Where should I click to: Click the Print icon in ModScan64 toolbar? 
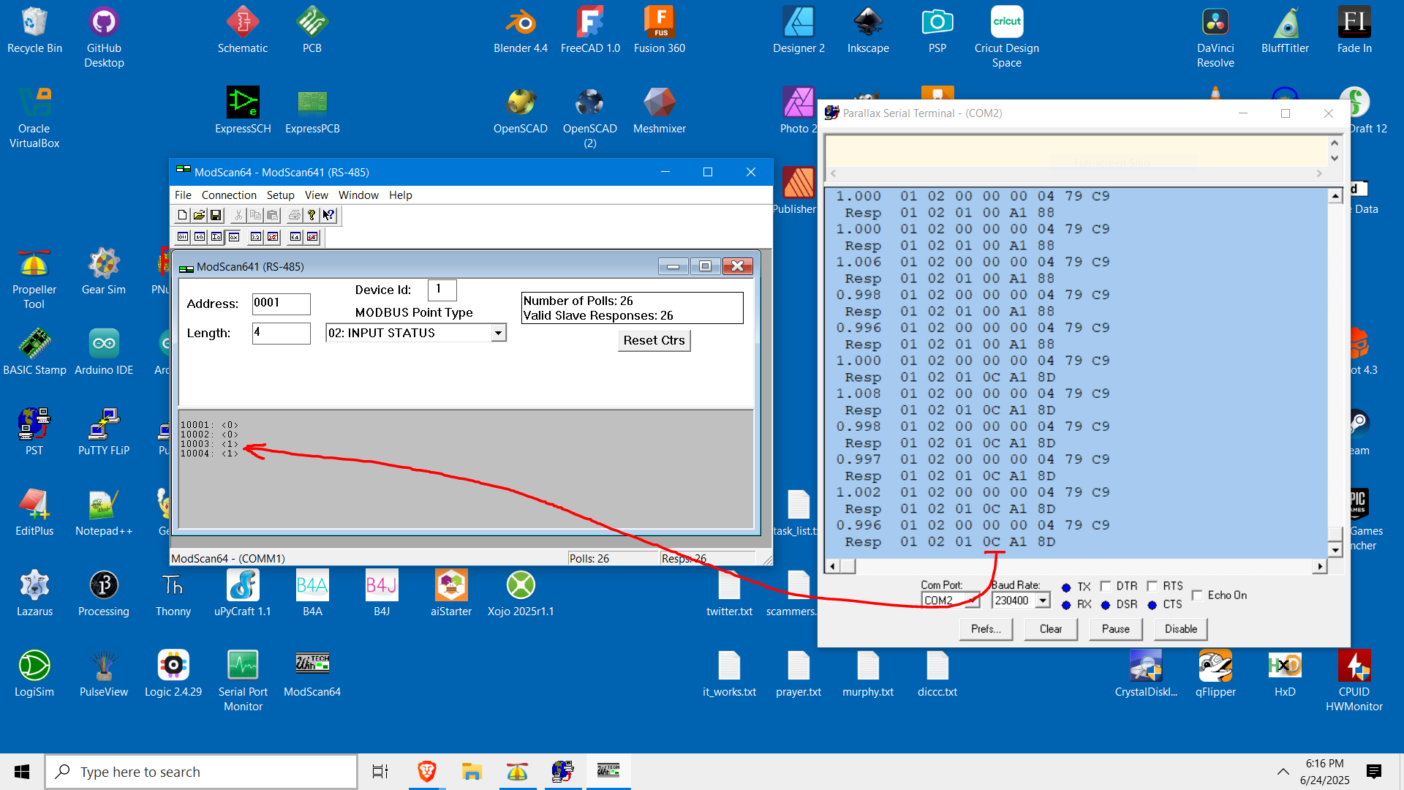tap(294, 215)
